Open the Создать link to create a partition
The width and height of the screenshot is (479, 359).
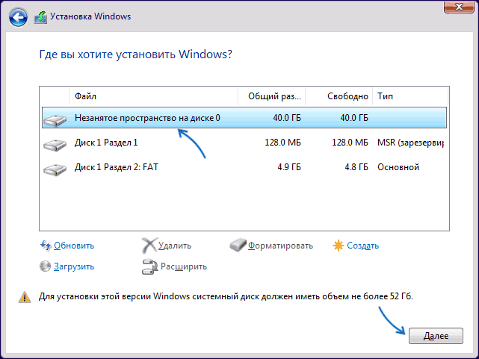coord(363,246)
